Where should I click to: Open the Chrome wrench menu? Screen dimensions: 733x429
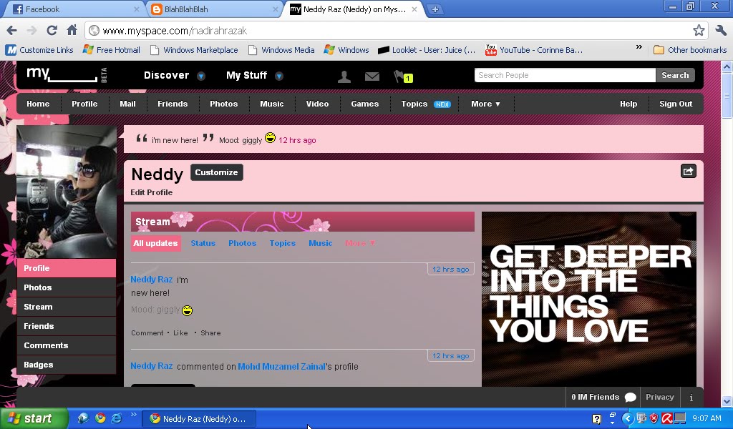tap(721, 31)
